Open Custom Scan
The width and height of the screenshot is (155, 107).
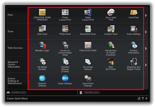(x=111, y=30)
